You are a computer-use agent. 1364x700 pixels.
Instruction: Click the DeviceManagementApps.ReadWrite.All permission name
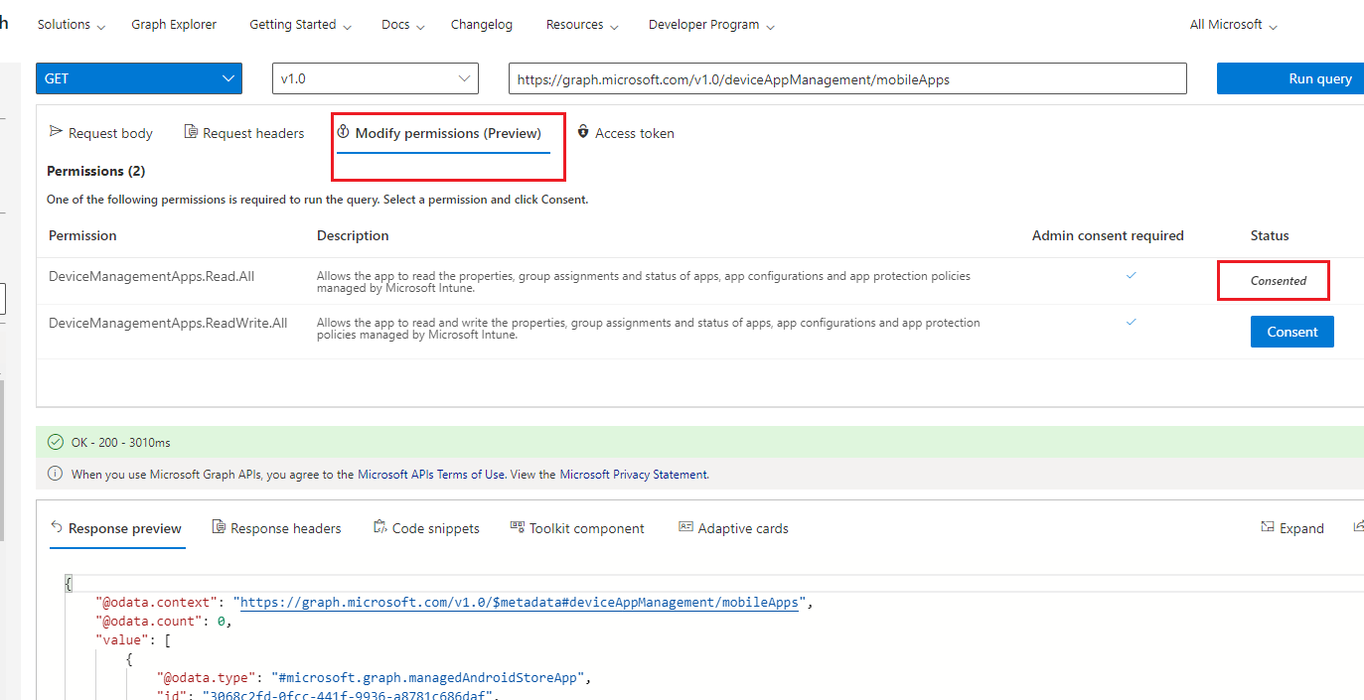tap(168, 323)
